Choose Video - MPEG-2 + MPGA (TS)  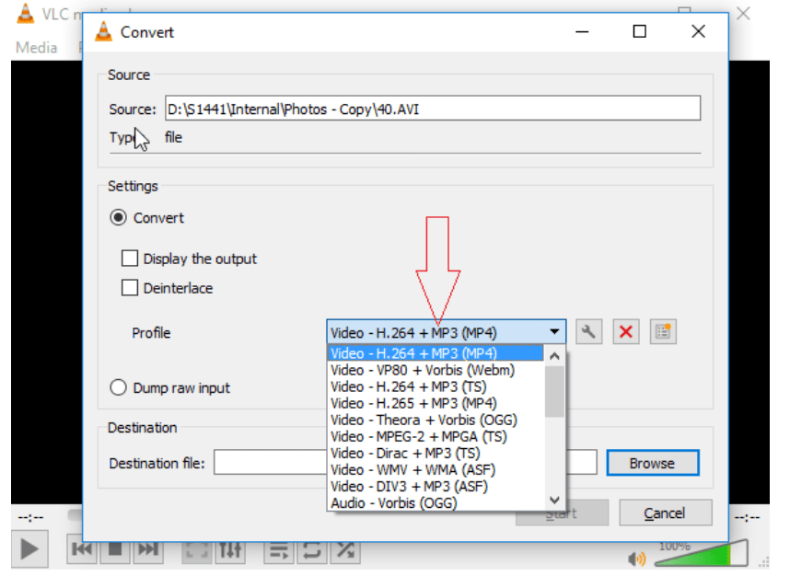click(x=436, y=436)
